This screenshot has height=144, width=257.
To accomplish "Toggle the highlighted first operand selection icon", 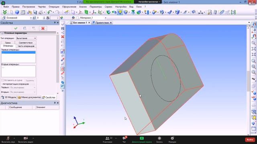I will tap(63, 52).
